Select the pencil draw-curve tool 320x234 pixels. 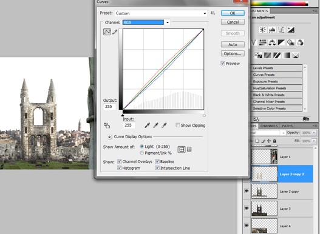[115, 32]
